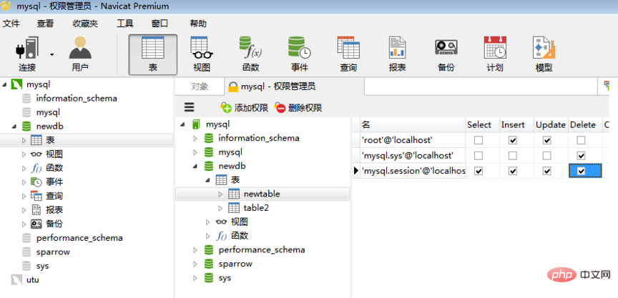Viewport: 618px width, 298px height.
Task: Select newtable in privilege manager tree
Action: click(262, 194)
